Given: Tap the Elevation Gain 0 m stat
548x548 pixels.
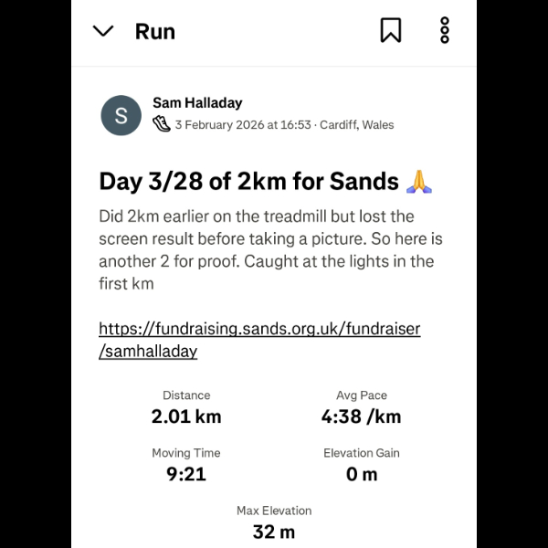Looking at the screenshot, I should click(x=361, y=465).
